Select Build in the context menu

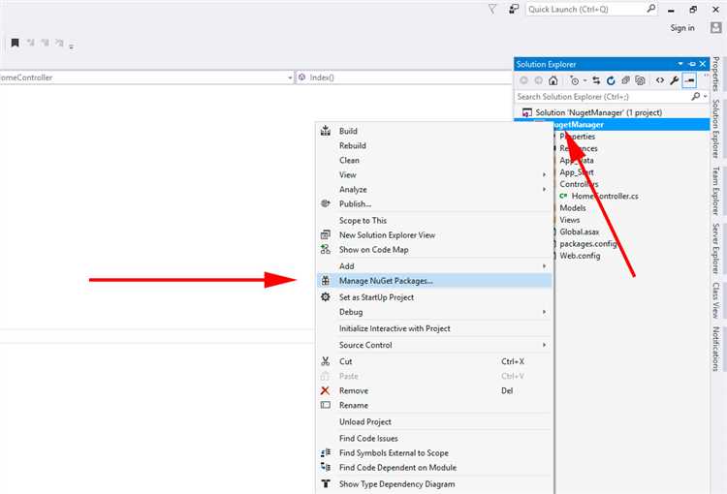(433, 131)
